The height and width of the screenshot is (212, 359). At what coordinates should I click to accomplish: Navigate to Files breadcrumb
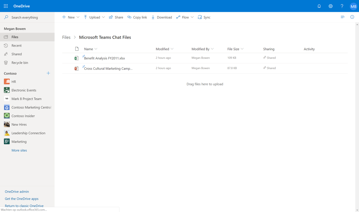click(66, 37)
